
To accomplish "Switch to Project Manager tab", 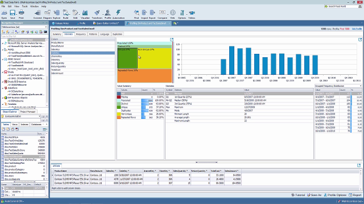I will pos(28,112).
